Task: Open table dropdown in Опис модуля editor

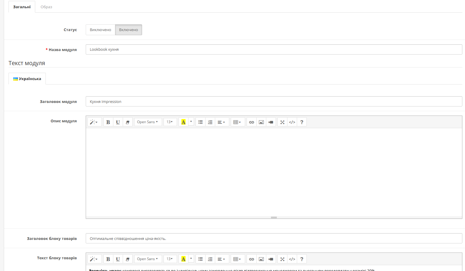Action: [x=238, y=122]
